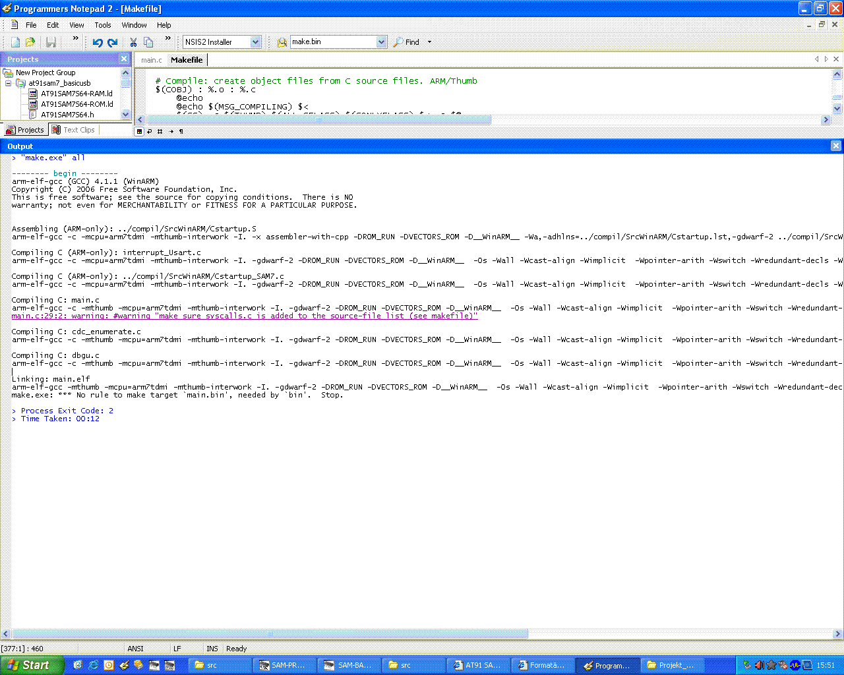Click the INS insert mode indicator
This screenshot has height=675, width=844.
(212, 649)
